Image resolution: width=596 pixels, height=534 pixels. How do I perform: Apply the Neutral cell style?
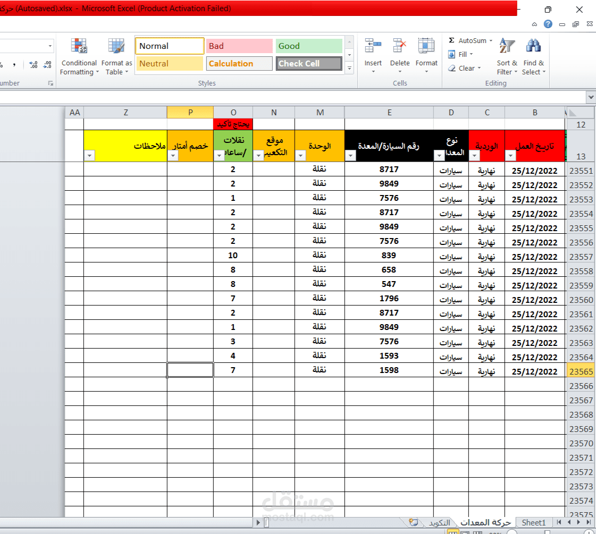170,63
